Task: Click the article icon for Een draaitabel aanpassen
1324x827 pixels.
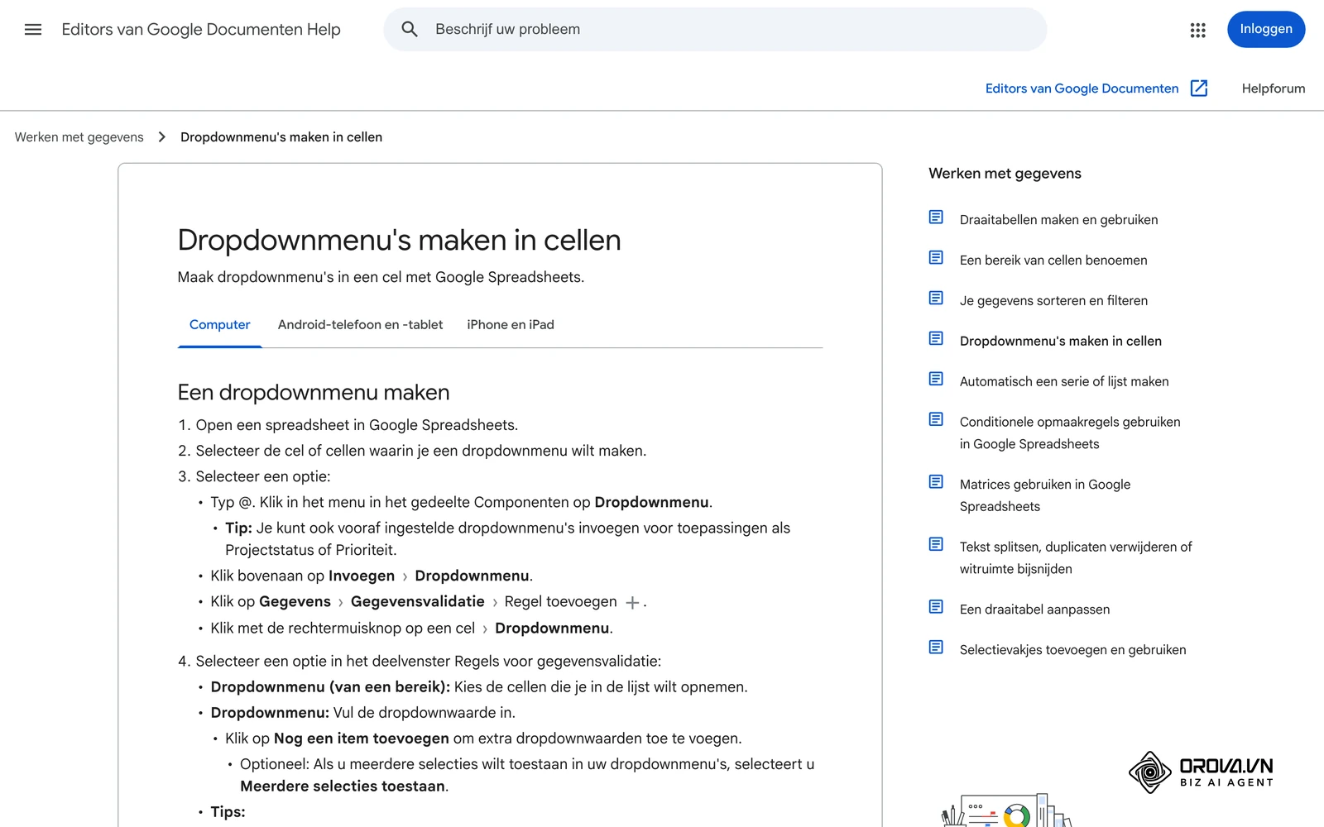Action: tap(936, 608)
